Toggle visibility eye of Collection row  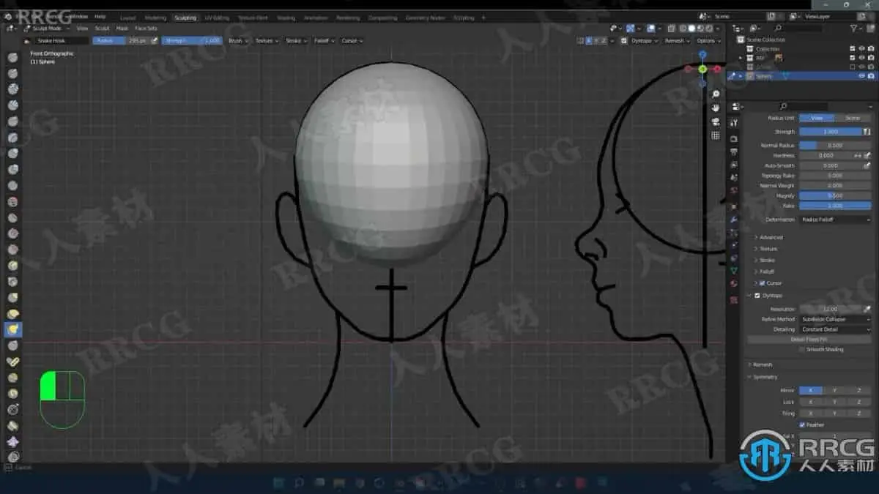(x=861, y=49)
